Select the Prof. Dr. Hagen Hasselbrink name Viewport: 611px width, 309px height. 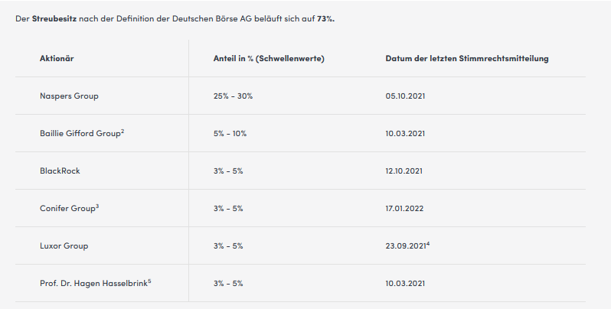click(x=92, y=284)
